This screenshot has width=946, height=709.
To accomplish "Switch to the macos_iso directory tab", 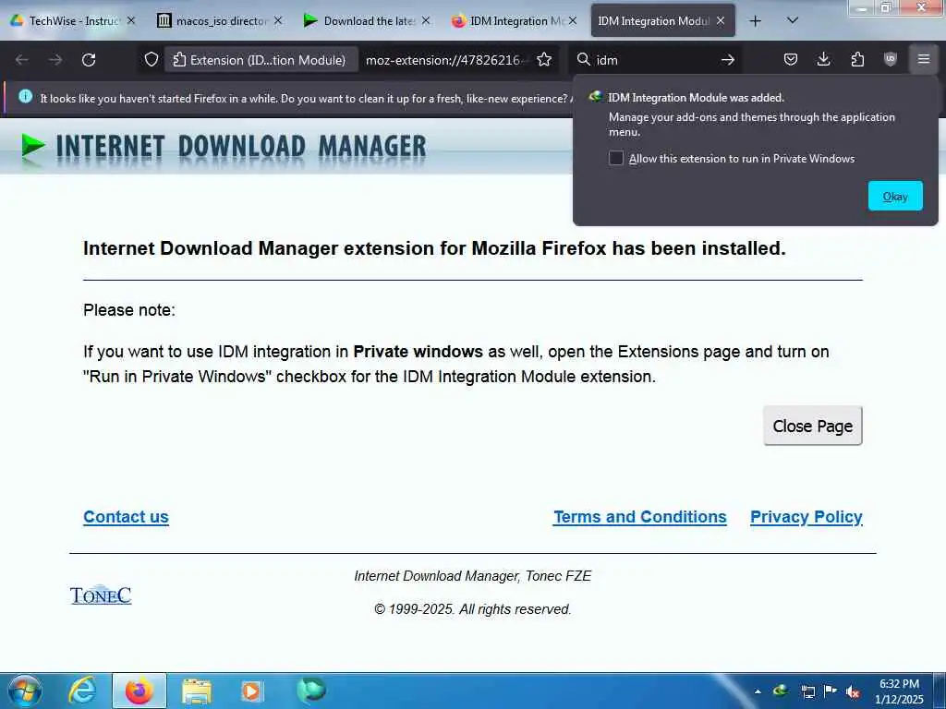I will [220, 21].
